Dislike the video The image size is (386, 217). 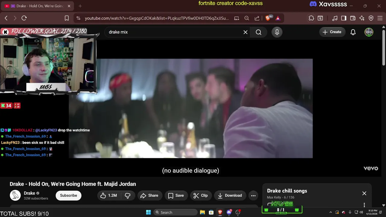coord(128,195)
